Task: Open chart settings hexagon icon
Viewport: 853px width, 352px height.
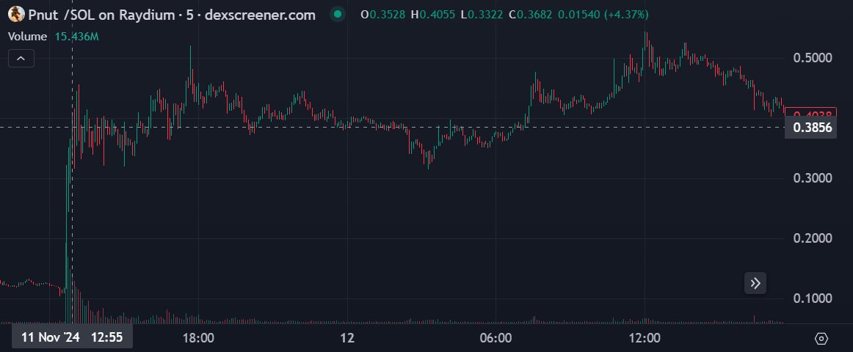Action: [x=821, y=338]
